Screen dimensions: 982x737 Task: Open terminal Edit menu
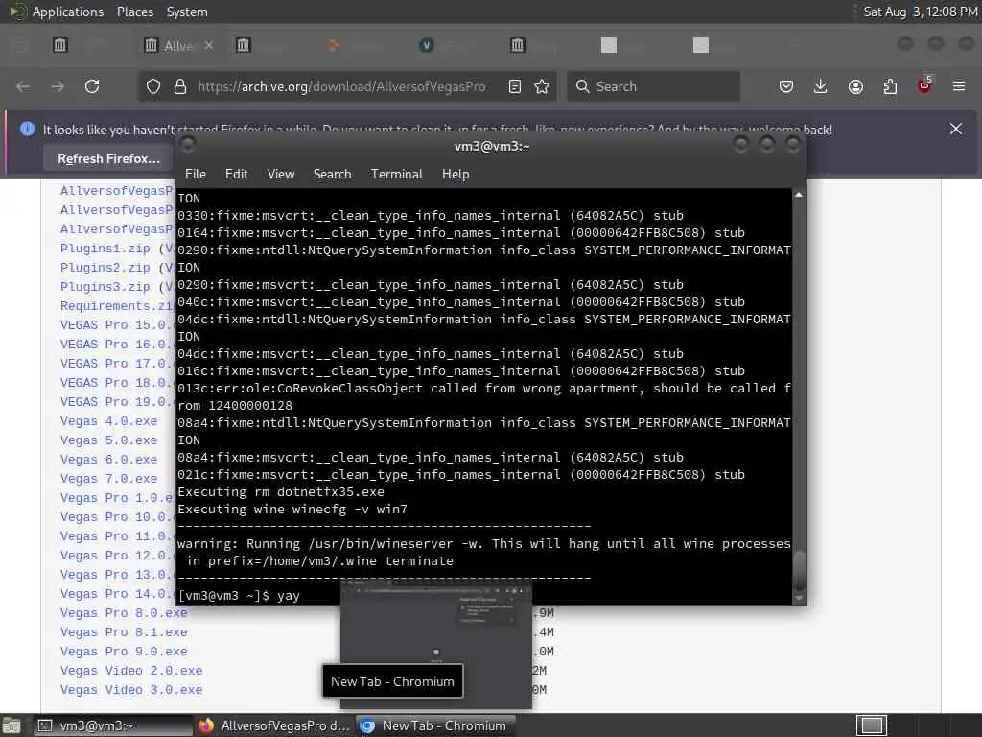[237, 175]
